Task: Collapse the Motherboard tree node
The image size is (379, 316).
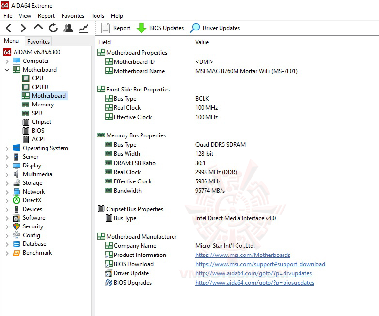Action: (x=7, y=70)
